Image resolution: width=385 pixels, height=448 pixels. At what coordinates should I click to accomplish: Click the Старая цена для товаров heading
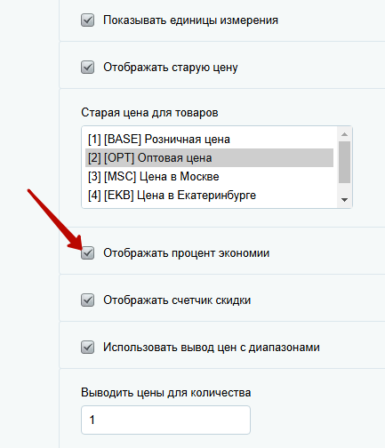(149, 113)
